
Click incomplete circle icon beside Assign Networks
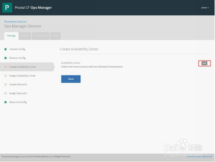pos(6,93)
